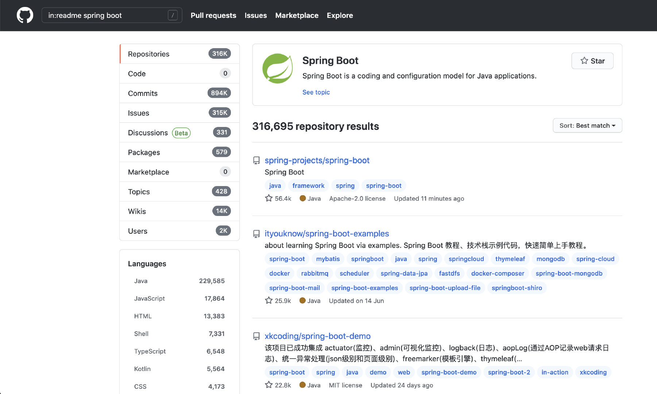Image resolution: width=657 pixels, height=394 pixels.
Task: Select the Commits result type
Action: [x=179, y=93]
